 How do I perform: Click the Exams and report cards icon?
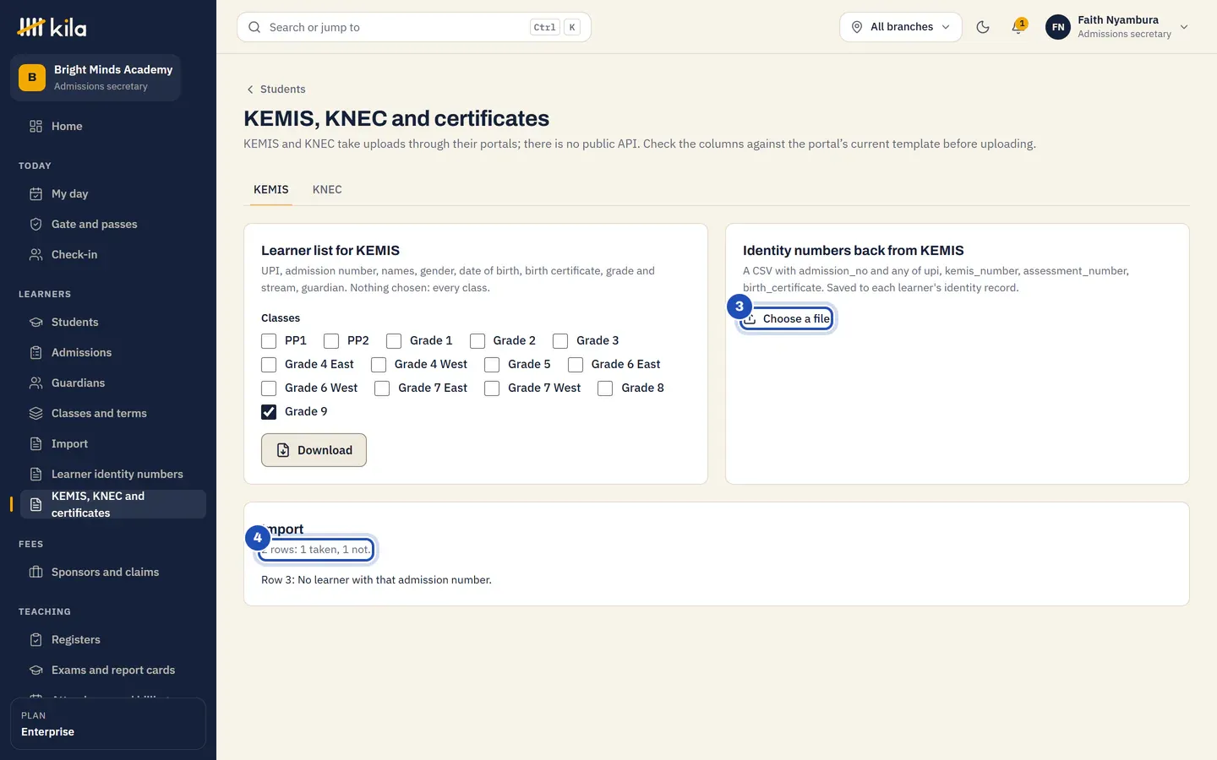(x=35, y=670)
